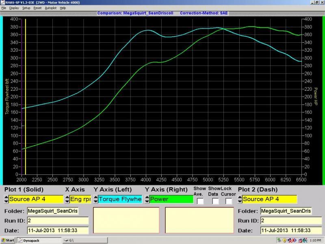Open the Setup menu
The height and width of the screenshot is (244, 325).
[26, 8]
